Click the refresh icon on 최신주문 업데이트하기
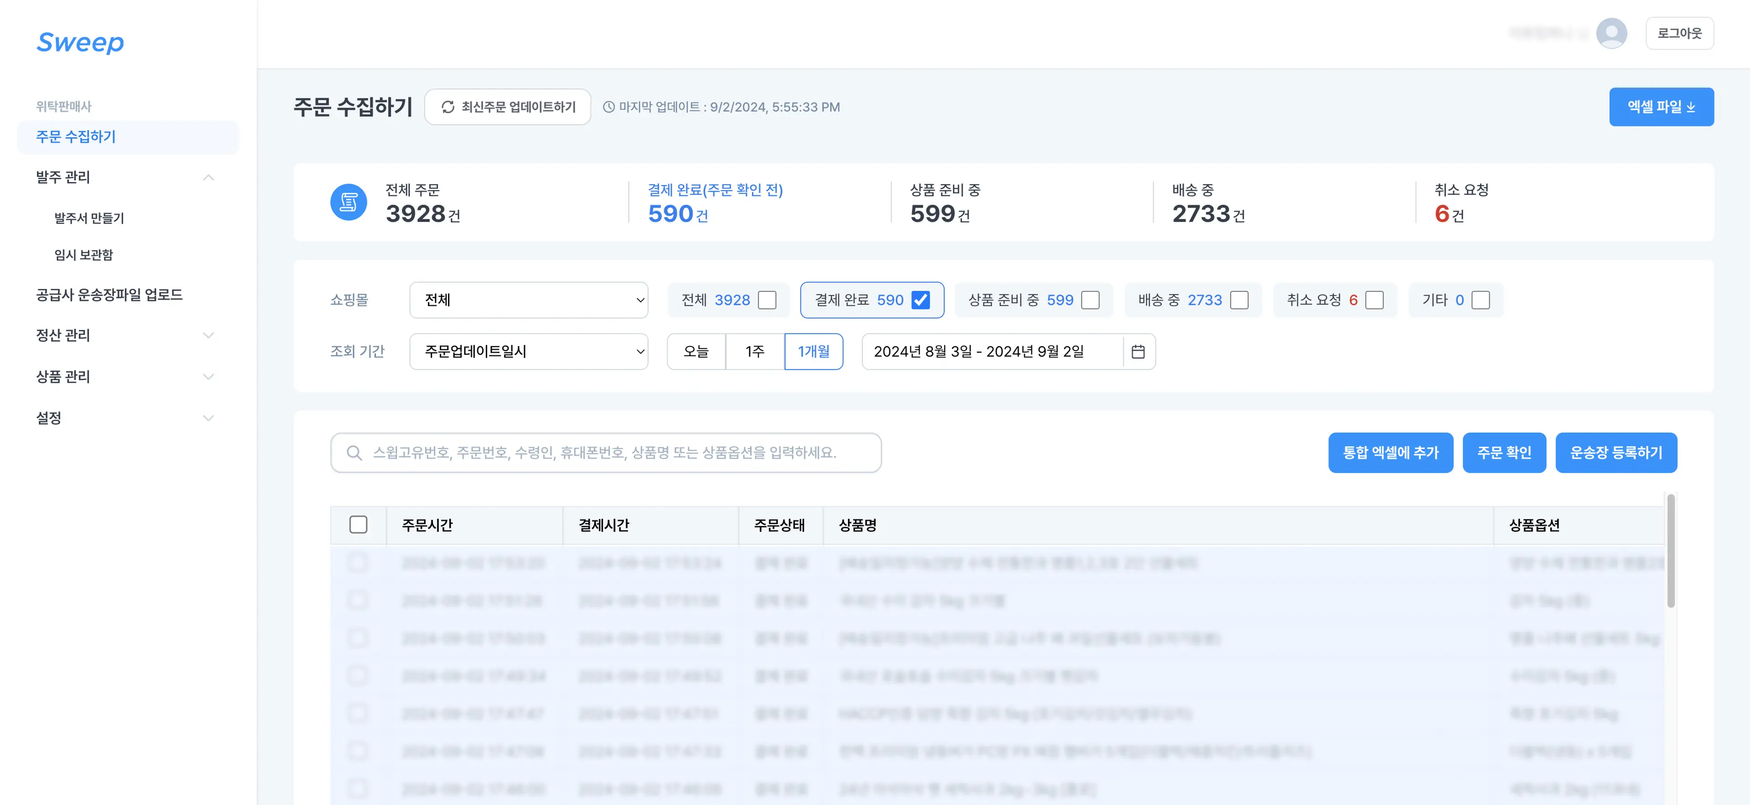Screen dimensions: 1750x805 point(448,107)
